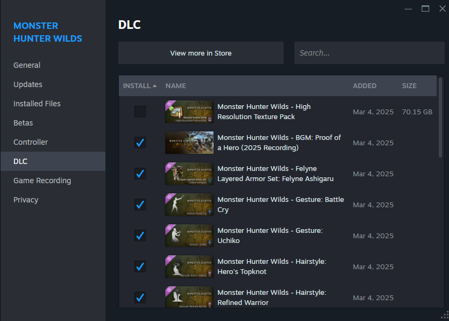
Task: Enable High Resolution Texture Pack install checkbox
Action: click(140, 112)
